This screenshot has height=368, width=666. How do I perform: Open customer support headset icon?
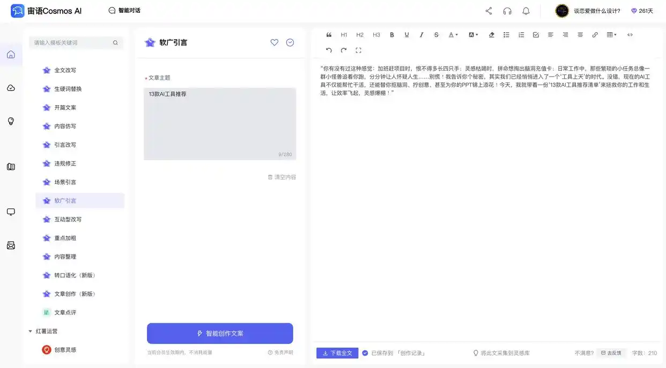[507, 11]
